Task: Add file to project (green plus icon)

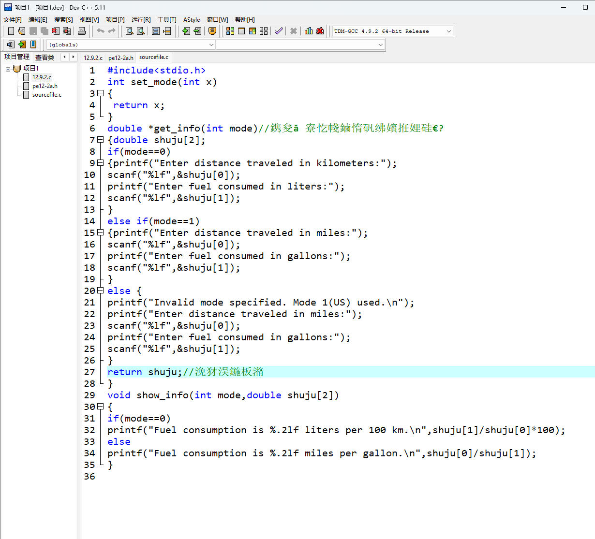Action: point(186,31)
